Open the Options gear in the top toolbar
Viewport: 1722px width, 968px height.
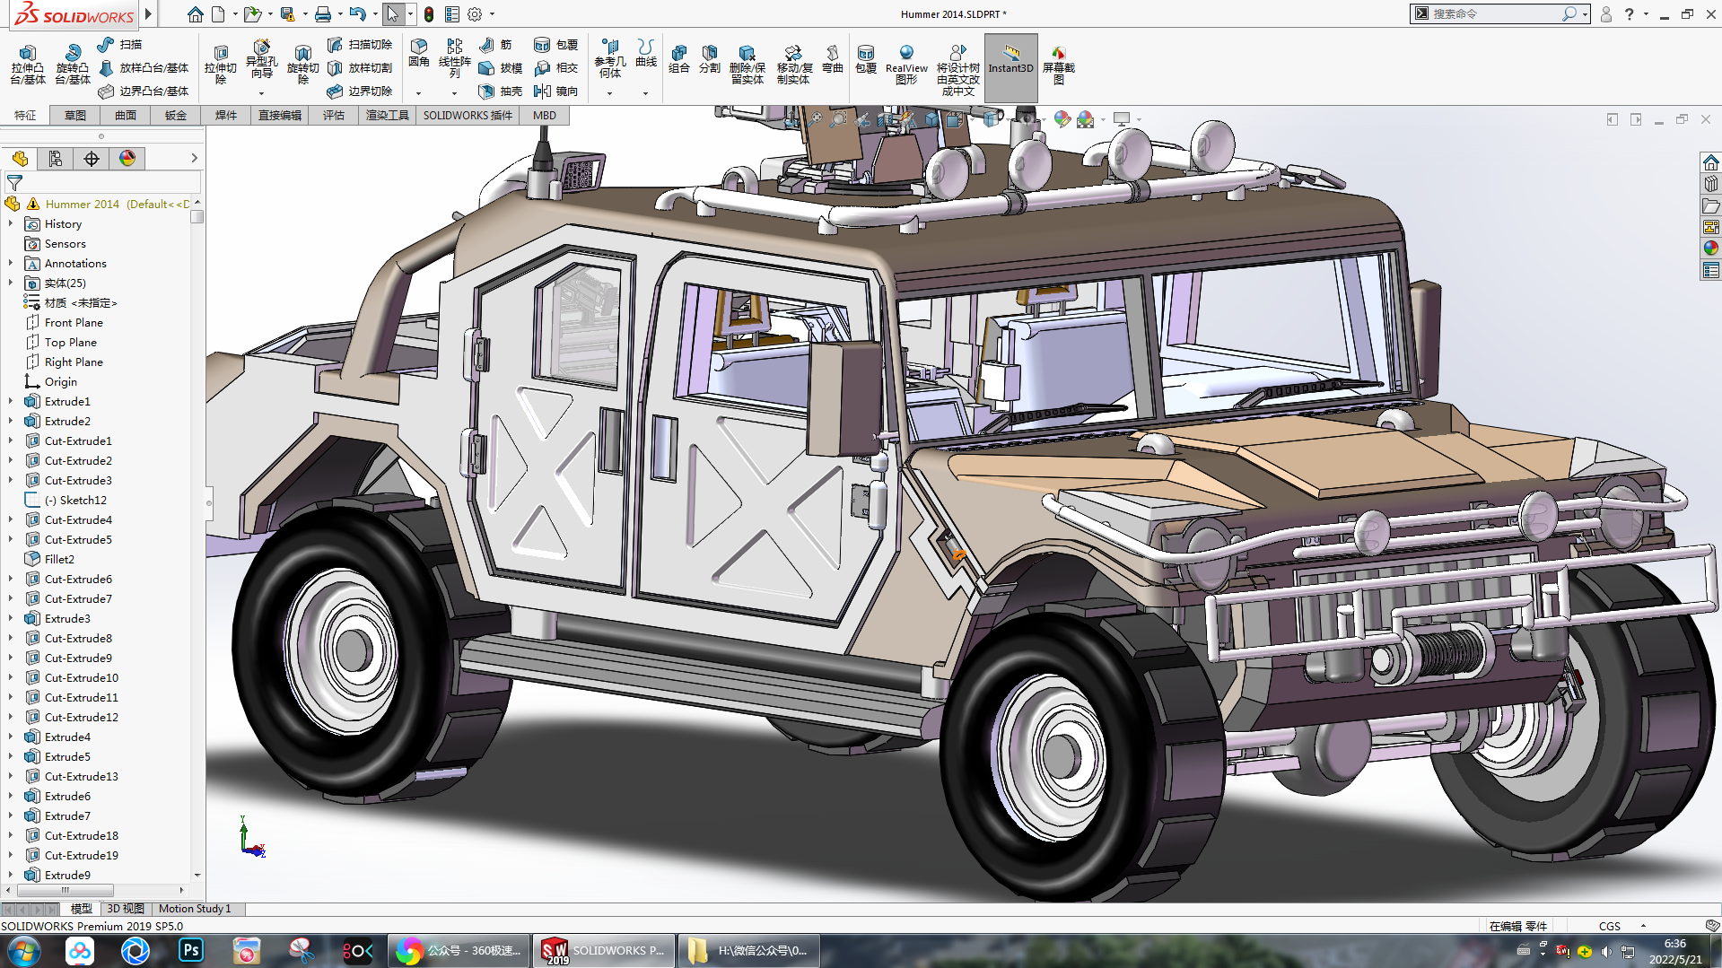click(475, 14)
